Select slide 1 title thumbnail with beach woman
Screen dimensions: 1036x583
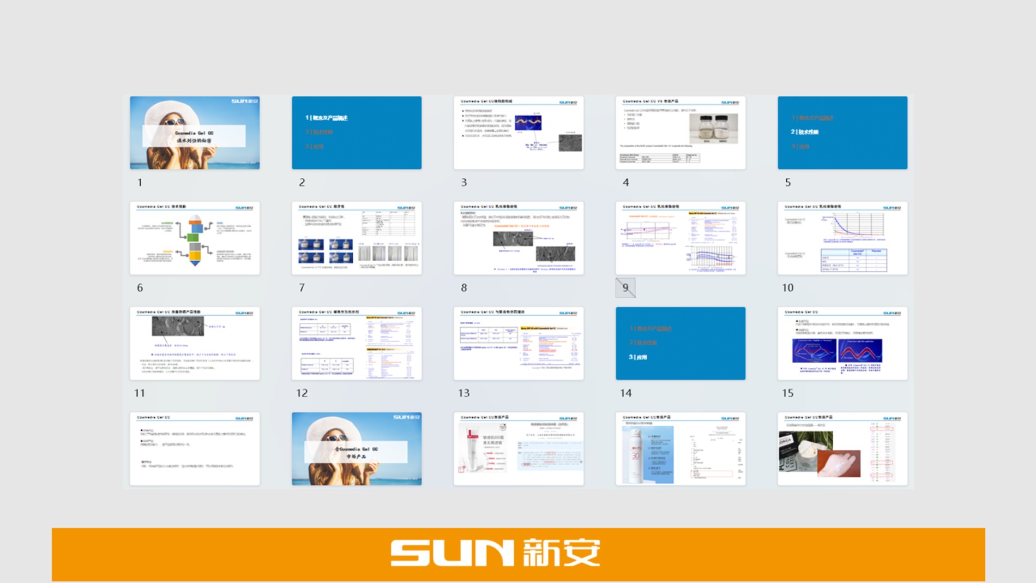click(195, 133)
